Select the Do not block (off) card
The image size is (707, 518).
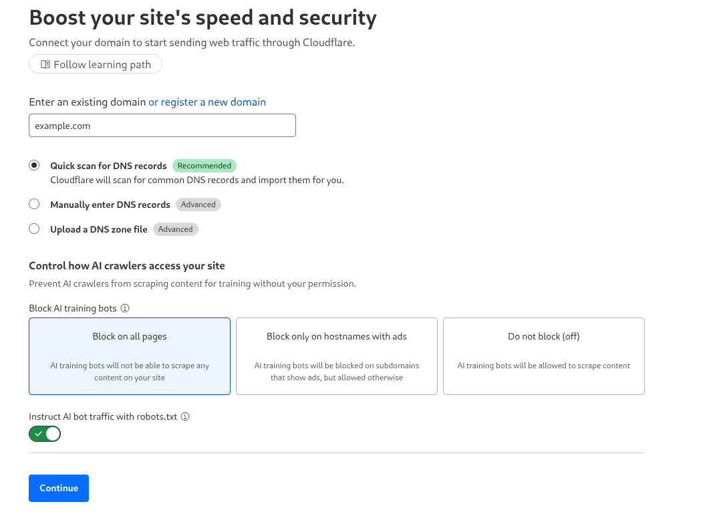(x=543, y=356)
